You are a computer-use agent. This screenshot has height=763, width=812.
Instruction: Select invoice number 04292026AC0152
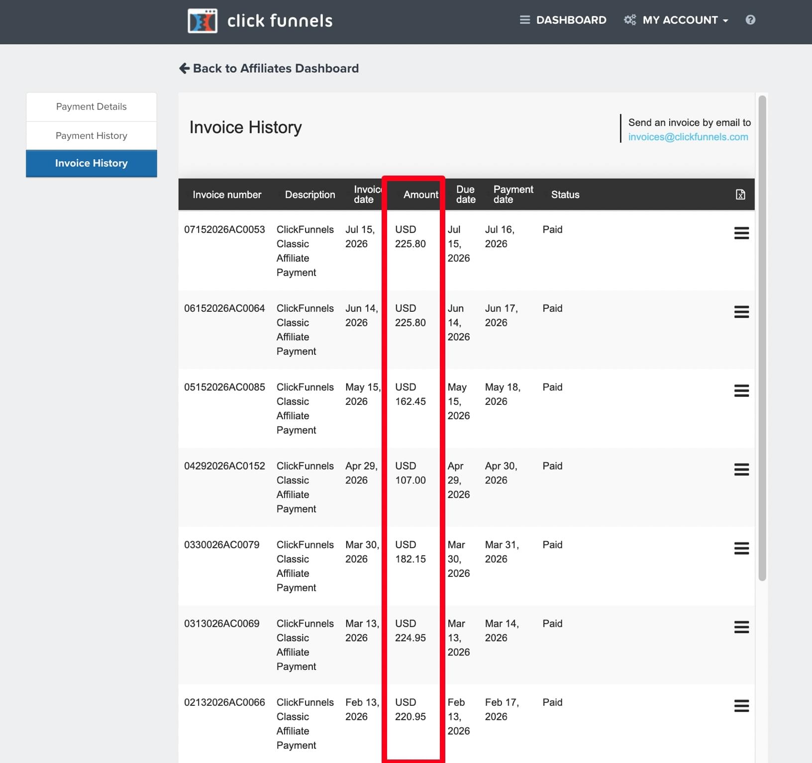224,466
